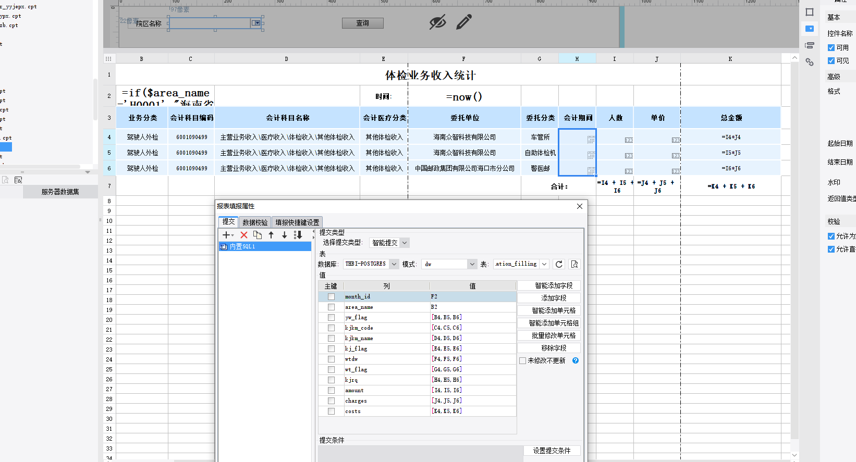Viewport: 856px width, 462px height.
Task: Click dataset preview icon in left panel
Action: (x=5, y=180)
